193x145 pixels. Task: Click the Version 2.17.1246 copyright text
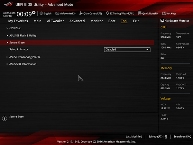click(96, 141)
